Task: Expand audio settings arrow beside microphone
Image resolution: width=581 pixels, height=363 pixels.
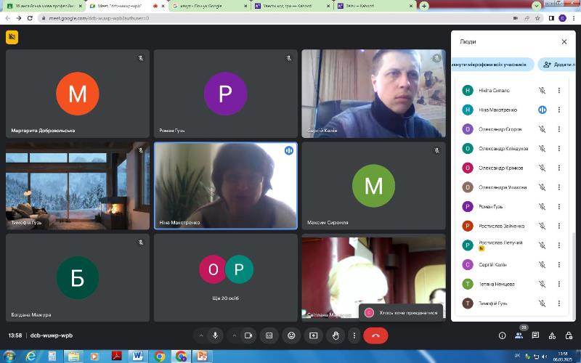Action: coord(200,335)
